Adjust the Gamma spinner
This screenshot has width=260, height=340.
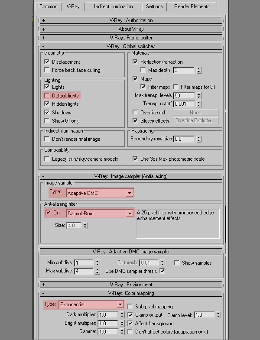point(122,332)
